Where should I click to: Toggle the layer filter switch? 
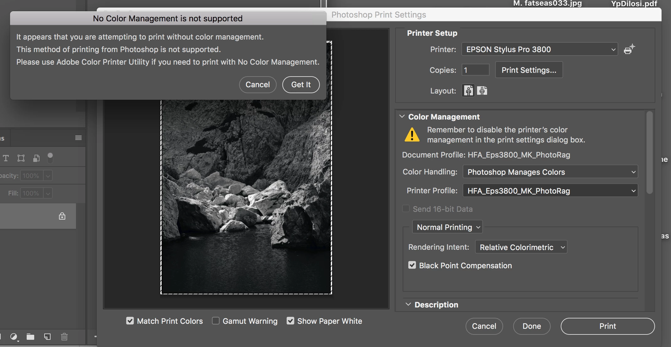(x=50, y=158)
